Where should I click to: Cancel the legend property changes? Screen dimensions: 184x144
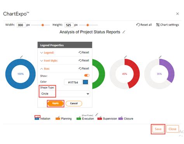tap(74, 104)
